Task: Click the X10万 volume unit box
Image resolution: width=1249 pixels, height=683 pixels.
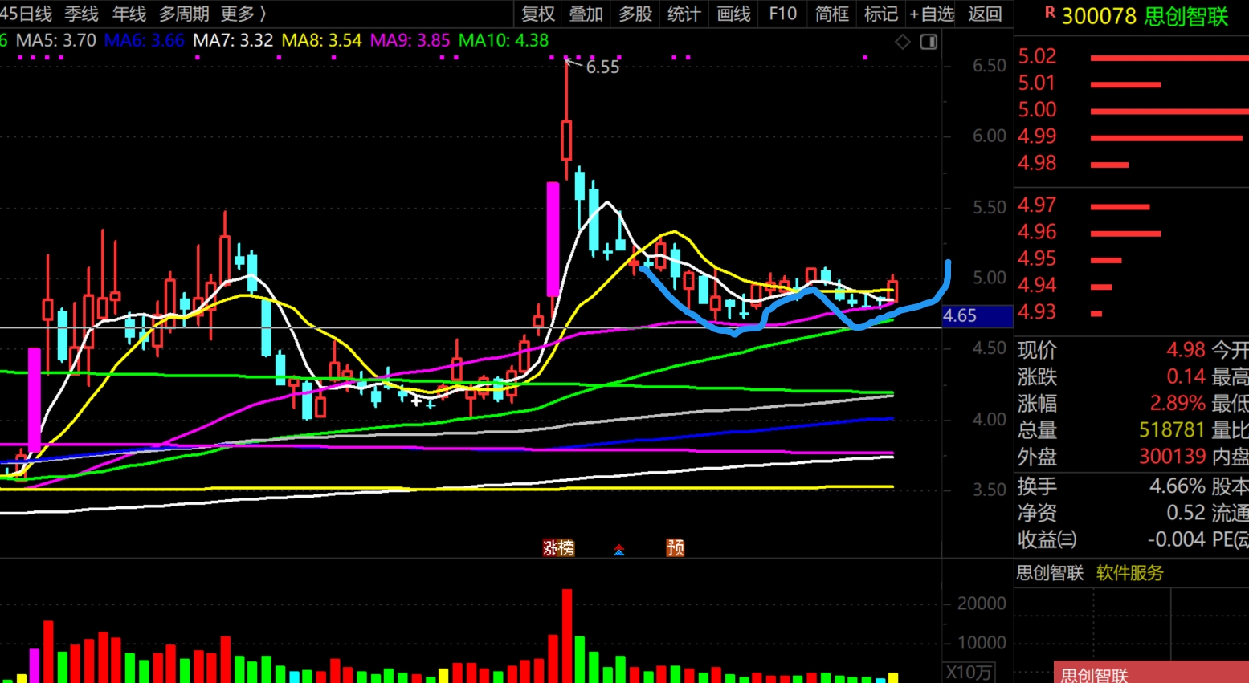Action: tap(969, 672)
